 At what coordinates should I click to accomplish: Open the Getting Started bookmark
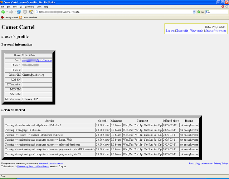pyautogui.click(x=10, y=18)
